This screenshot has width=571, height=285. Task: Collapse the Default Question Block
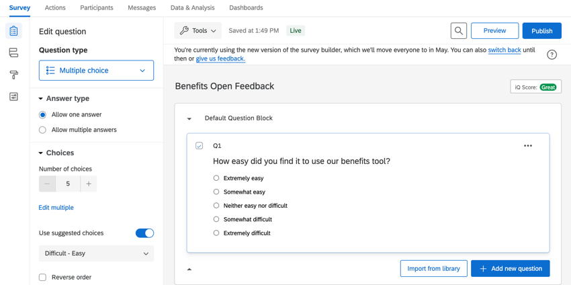pos(189,119)
